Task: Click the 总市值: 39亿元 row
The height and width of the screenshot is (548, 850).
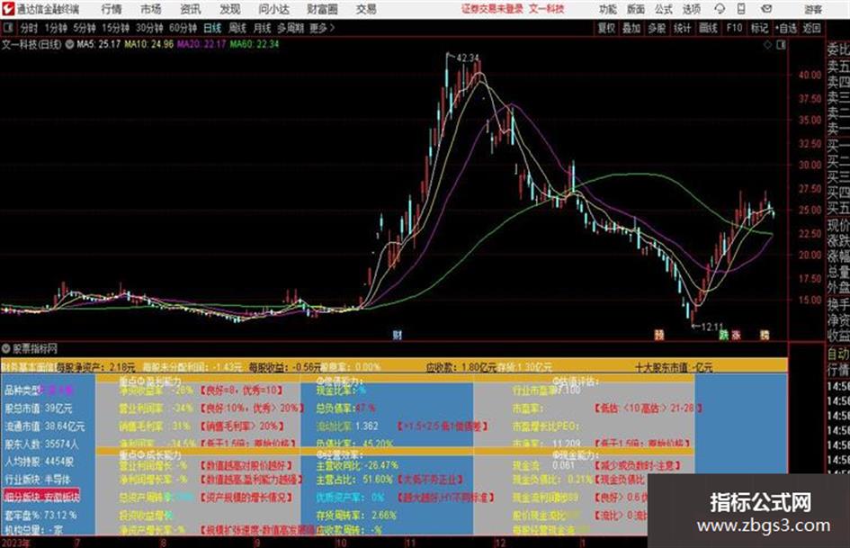Action: coord(39,408)
